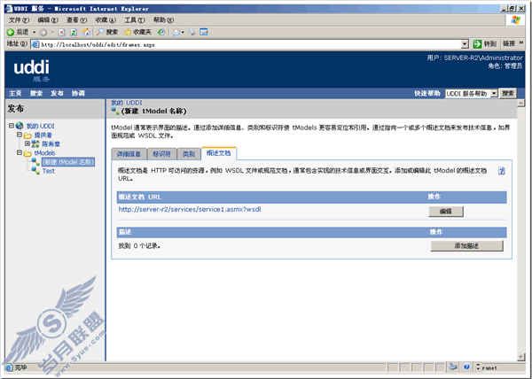532x379 pixels.
Task: Open the 文件(F) menu
Action: pos(19,20)
